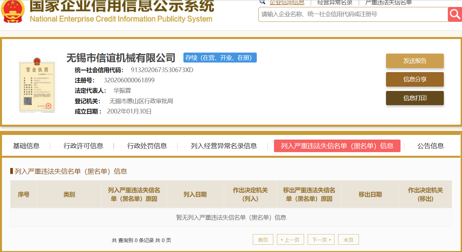Switch to the 基础信息 tab
462x252 pixels.
click(26, 146)
